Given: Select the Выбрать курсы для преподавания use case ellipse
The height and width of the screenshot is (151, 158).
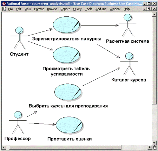Looking at the screenshot, I should (68, 92).
